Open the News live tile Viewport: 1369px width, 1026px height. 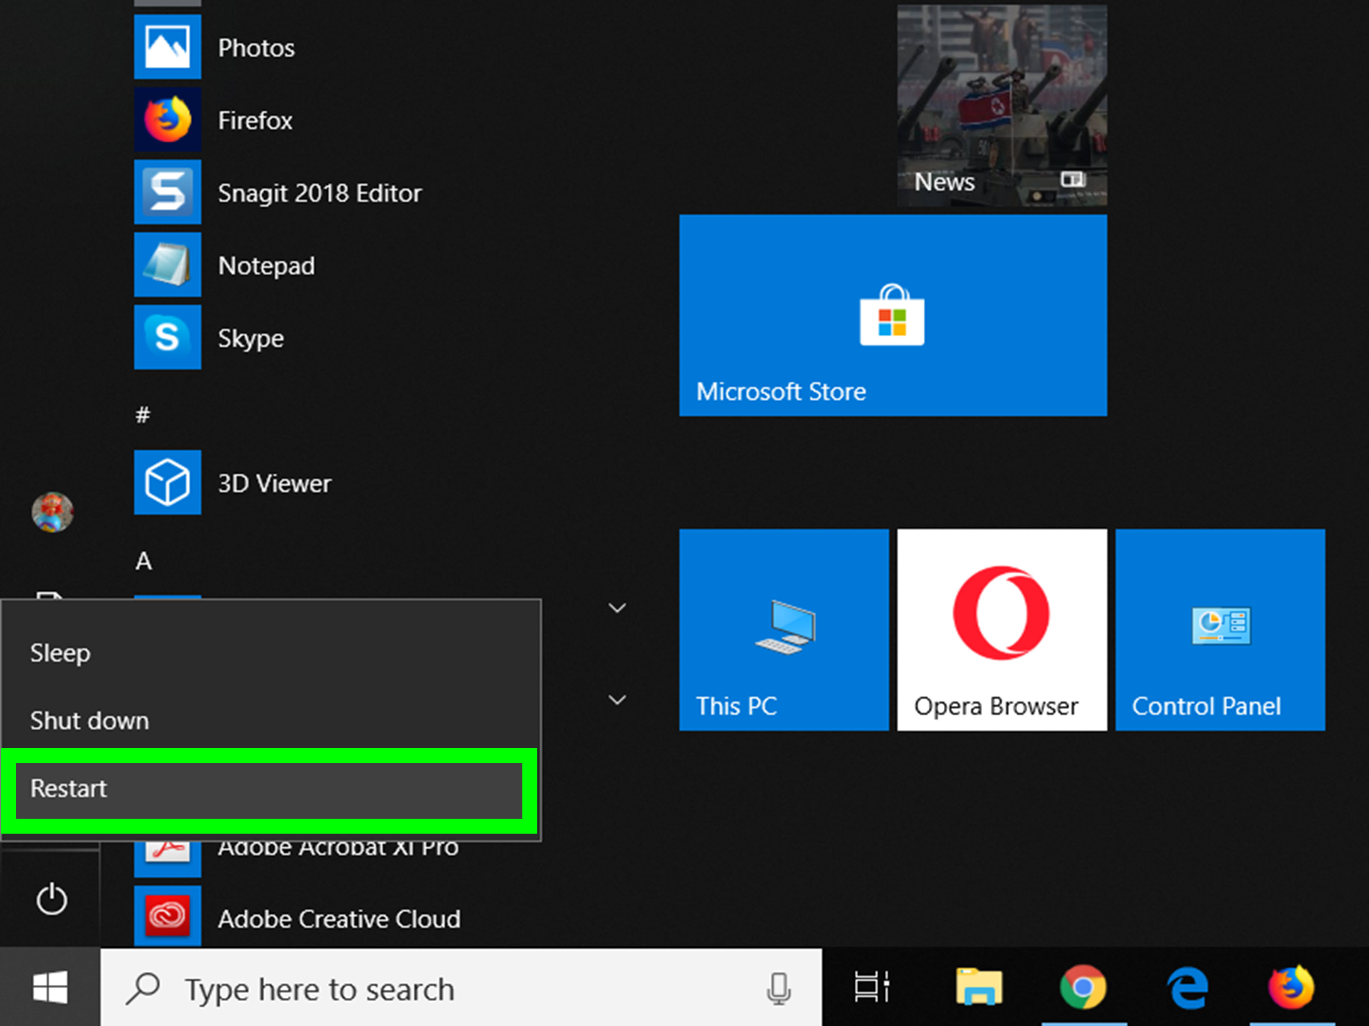tap(1002, 105)
